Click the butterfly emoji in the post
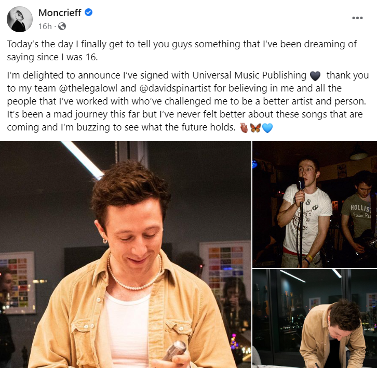Viewport: 377px width, 368px height. coord(255,128)
